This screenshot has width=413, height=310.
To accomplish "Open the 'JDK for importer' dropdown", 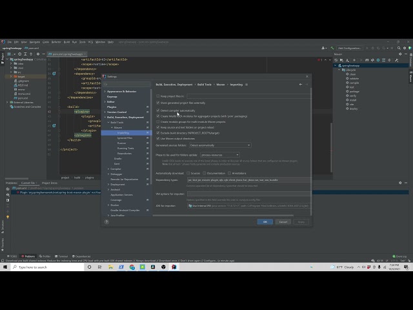I will [249, 205].
